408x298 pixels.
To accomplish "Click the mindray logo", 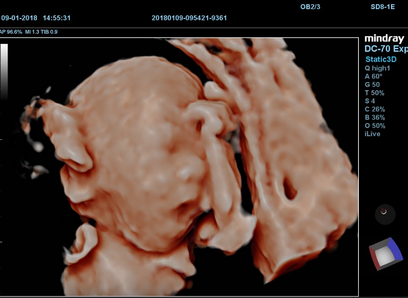I will coord(384,39).
